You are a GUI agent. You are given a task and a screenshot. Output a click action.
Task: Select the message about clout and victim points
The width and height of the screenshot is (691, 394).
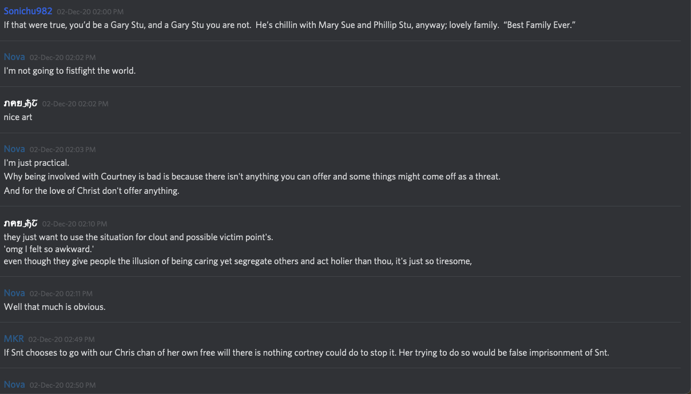click(x=138, y=237)
